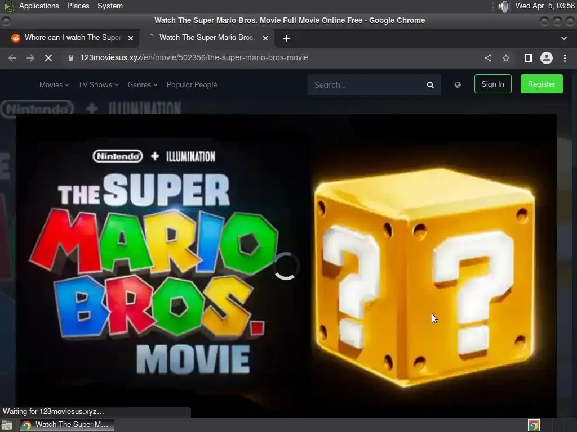Click the Chrome icon in bottom tray
Image resolution: width=577 pixels, height=432 pixels.
[534, 425]
